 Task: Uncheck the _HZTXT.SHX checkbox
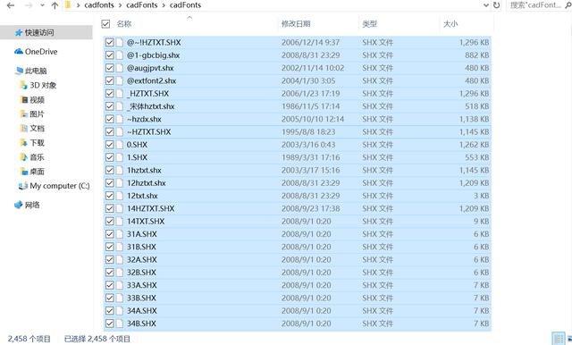(x=109, y=93)
